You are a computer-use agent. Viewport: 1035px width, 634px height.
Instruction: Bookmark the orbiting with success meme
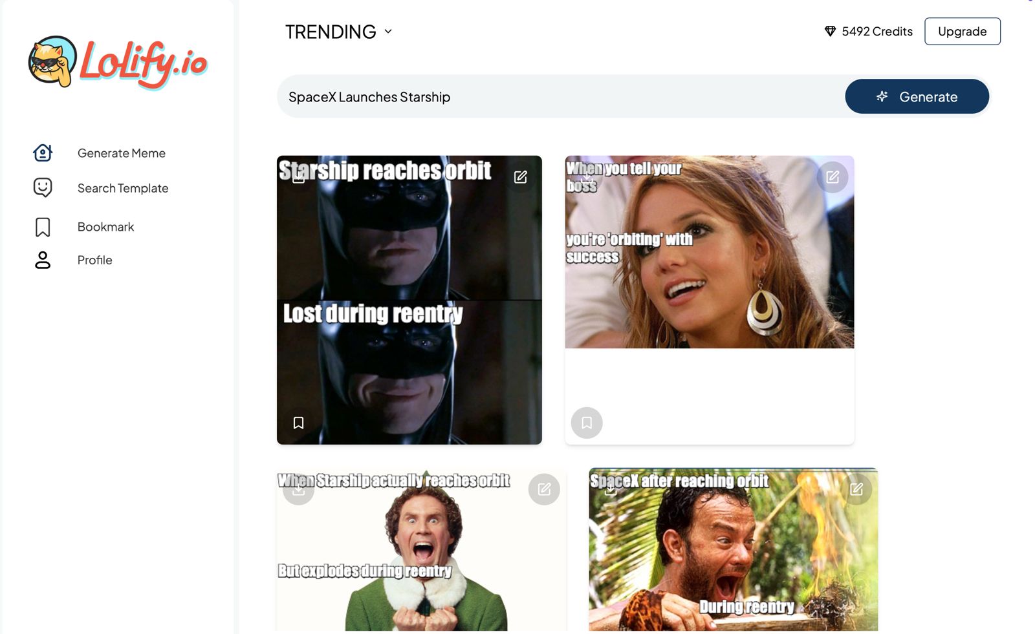[587, 423]
